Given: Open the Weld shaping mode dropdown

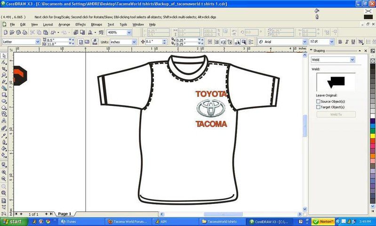Looking at the screenshot, I should (x=352, y=60).
